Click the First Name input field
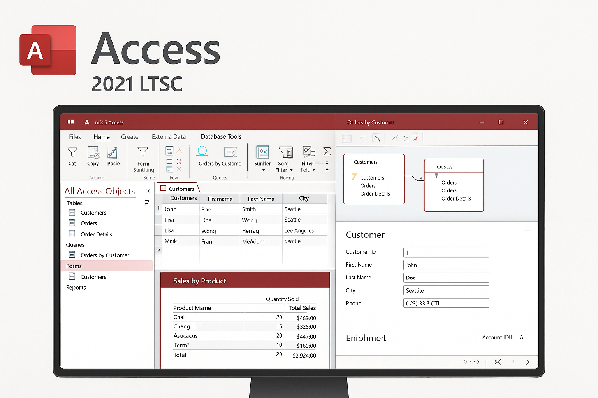The width and height of the screenshot is (598, 398). pyautogui.click(x=446, y=265)
